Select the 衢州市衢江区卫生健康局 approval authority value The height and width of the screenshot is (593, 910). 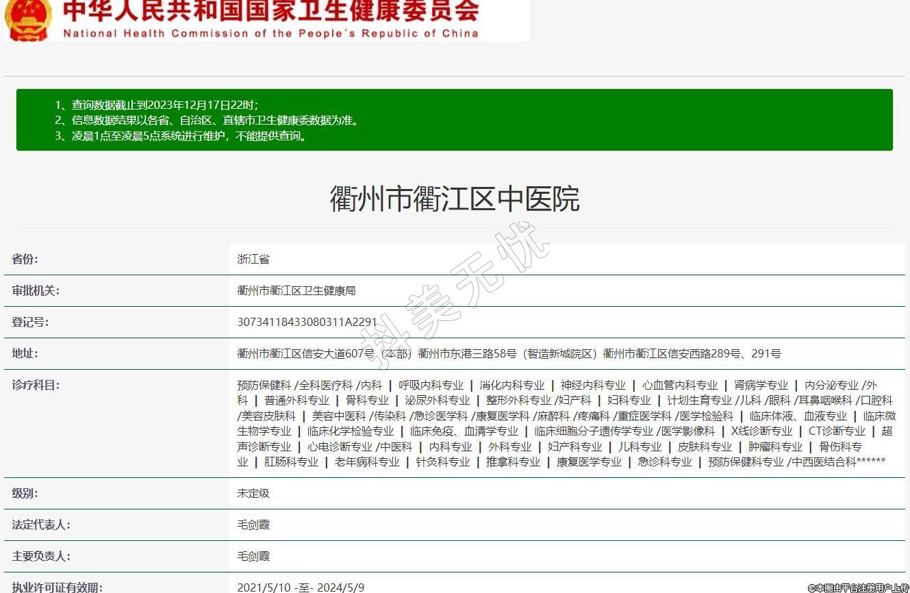[x=296, y=291]
